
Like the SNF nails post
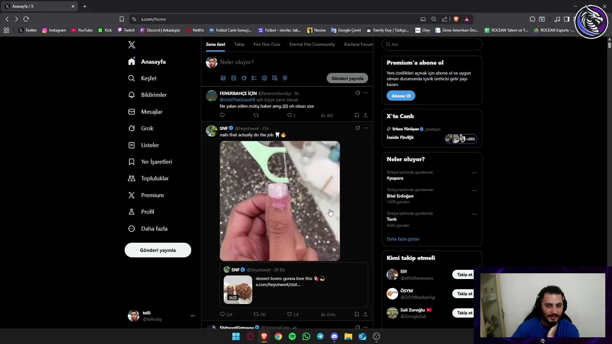[289, 314]
